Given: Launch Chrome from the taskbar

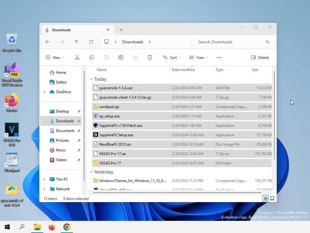Looking at the screenshot, I should 67,227.
